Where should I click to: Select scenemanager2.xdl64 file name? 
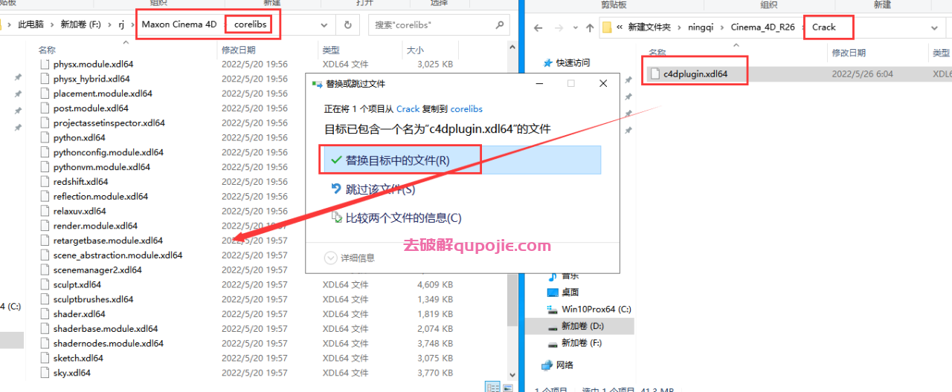[97, 270]
